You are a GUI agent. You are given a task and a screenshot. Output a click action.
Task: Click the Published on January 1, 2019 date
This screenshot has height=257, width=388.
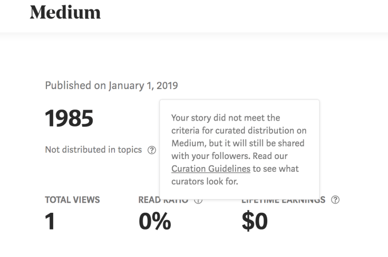(x=111, y=85)
